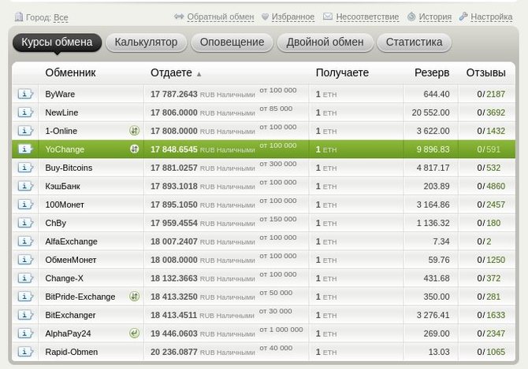Open info icon for YoChange row
The height and width of the screenshot is (369, 528).
(x=25, y=149)
